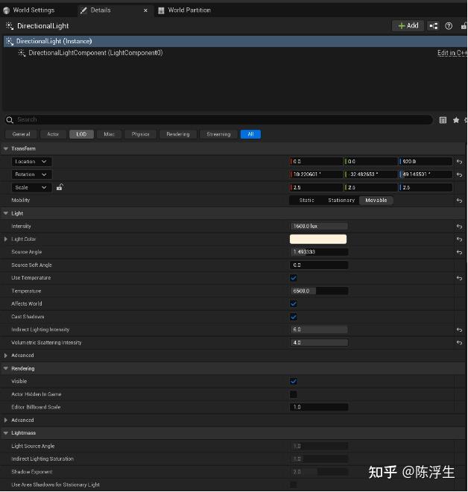
Task: Toggle the Scale lock ratio icon
Action: click(60, 187)
